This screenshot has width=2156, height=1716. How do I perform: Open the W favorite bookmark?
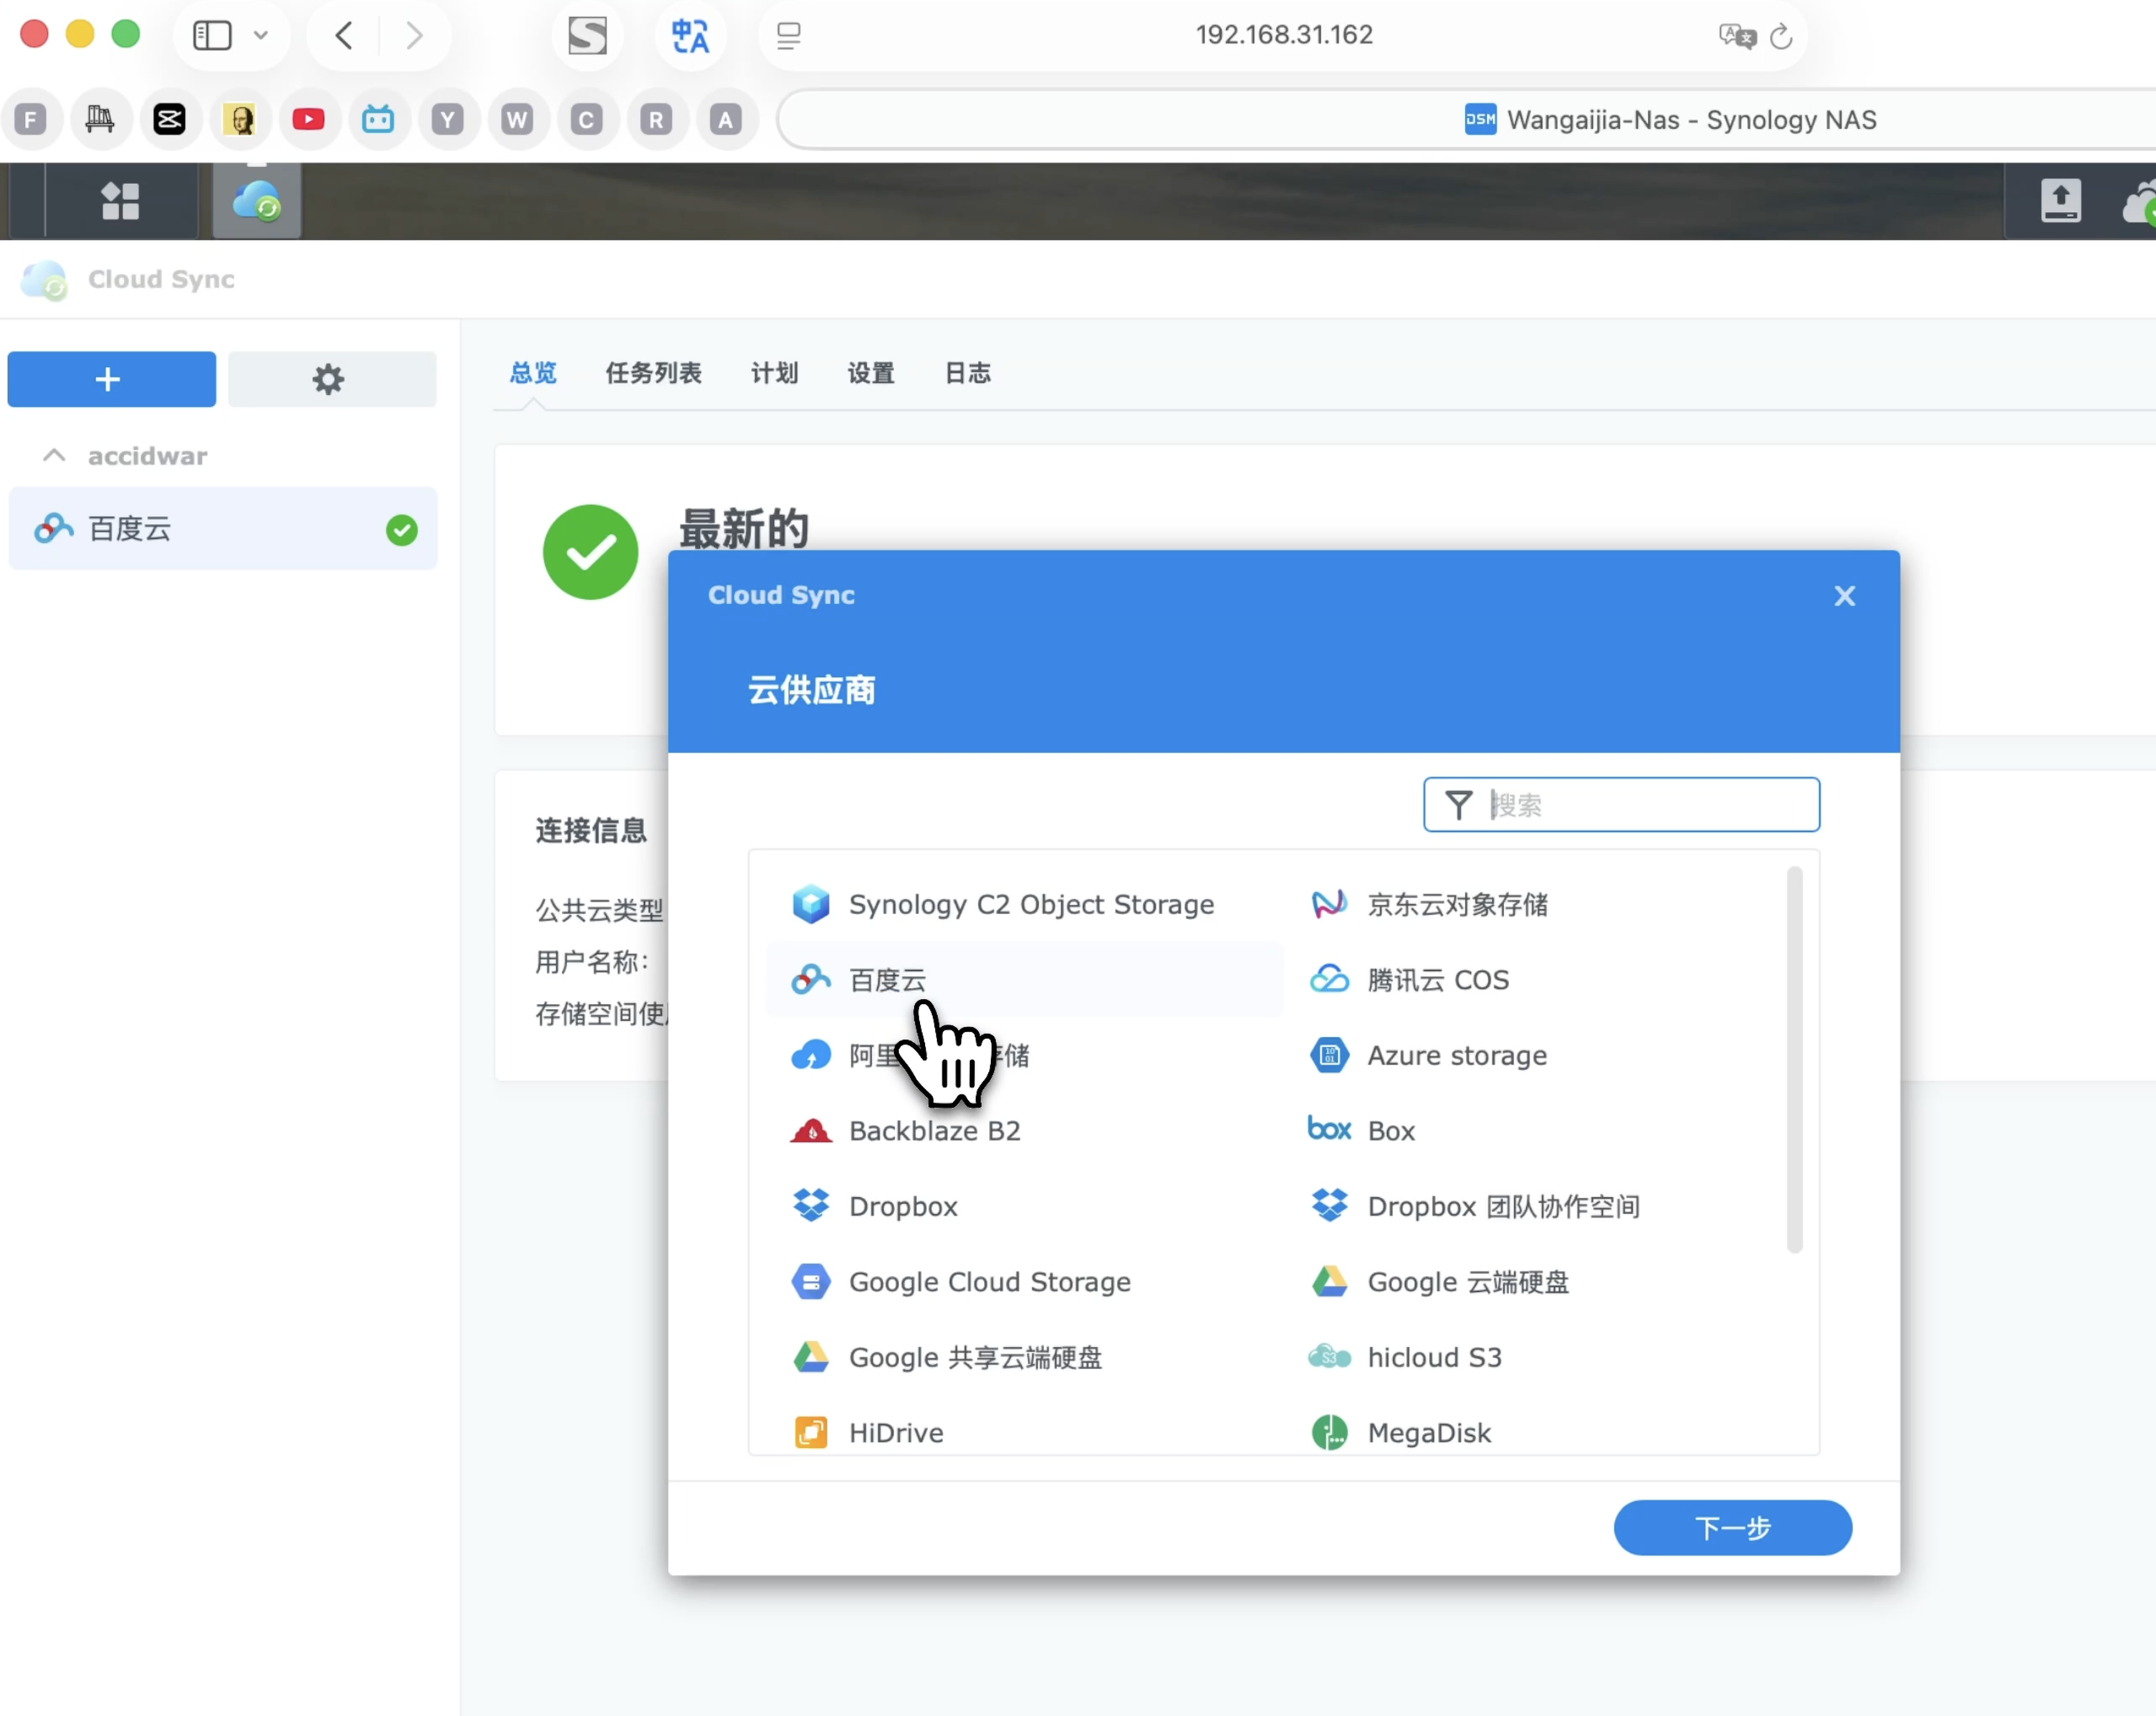coord(517,120)
